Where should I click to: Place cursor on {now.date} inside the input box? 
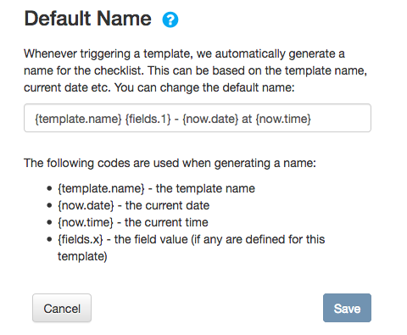tap(210, 119)
